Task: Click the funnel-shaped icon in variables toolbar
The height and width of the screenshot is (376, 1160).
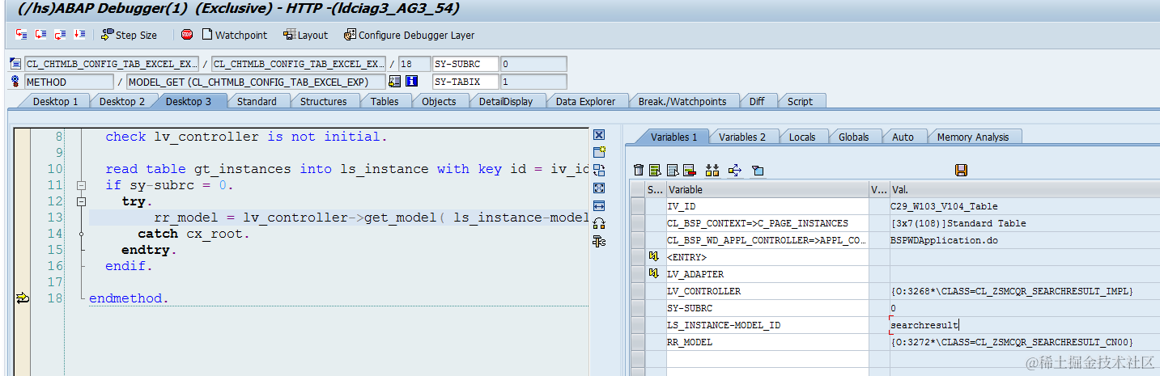Action: (758, 170)
